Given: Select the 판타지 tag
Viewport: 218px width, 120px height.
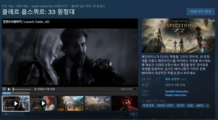Looking at the screenshot, I should point(180,106).
